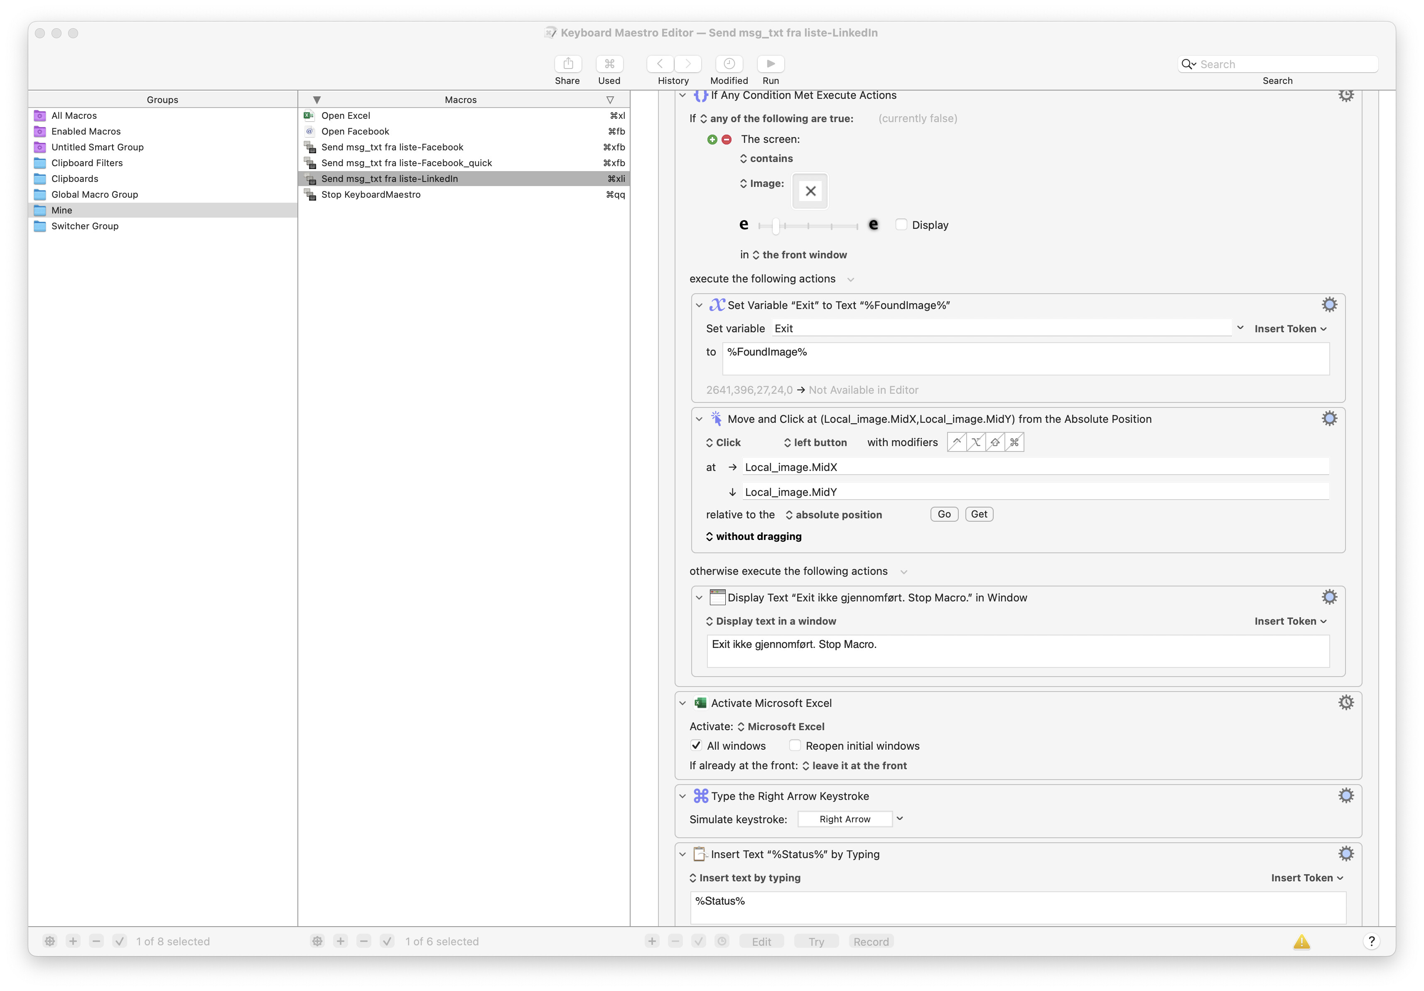Open the 'contains' condition dropdown
The image size is (1424, 991).
pos(766,159)
